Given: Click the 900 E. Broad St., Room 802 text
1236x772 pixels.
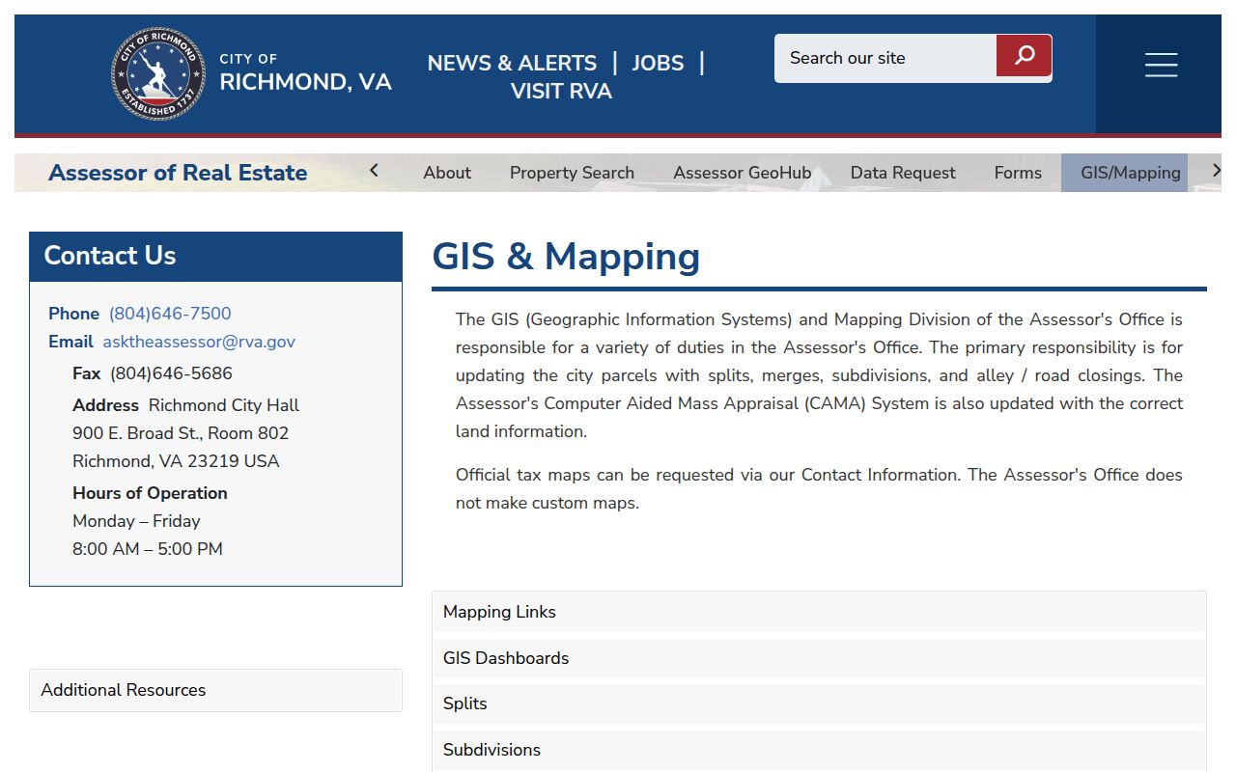Looking at the screenshot, I should (x=181, y=433).
